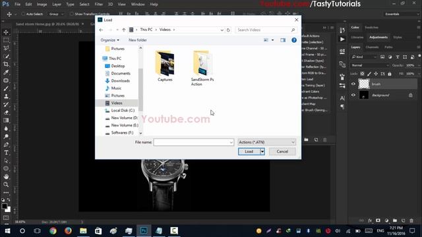Screen dimensions: 422x237
Task: Go back in the Load dialog
Action: 101,30
